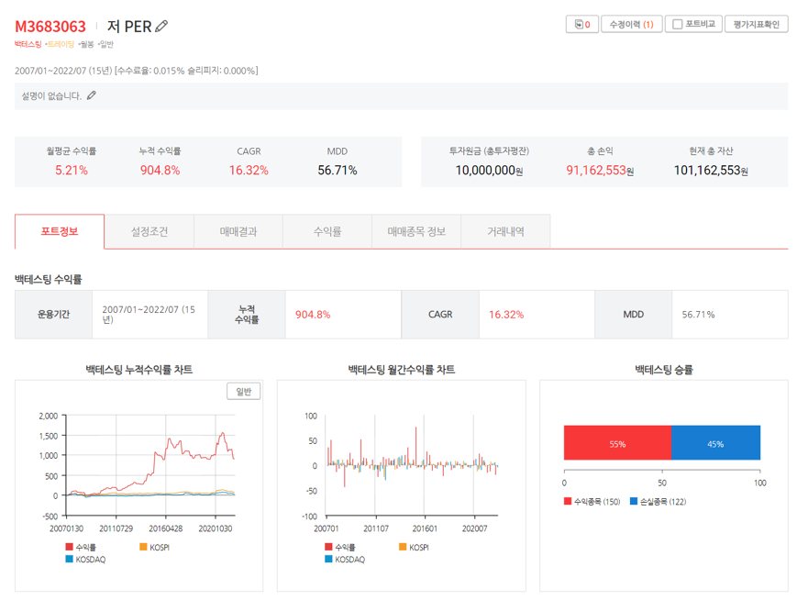The height and width of the screenshot is (600, 797).
Task: Toggle 수익률 legend in monthly chart
Action: coord(340,547)
